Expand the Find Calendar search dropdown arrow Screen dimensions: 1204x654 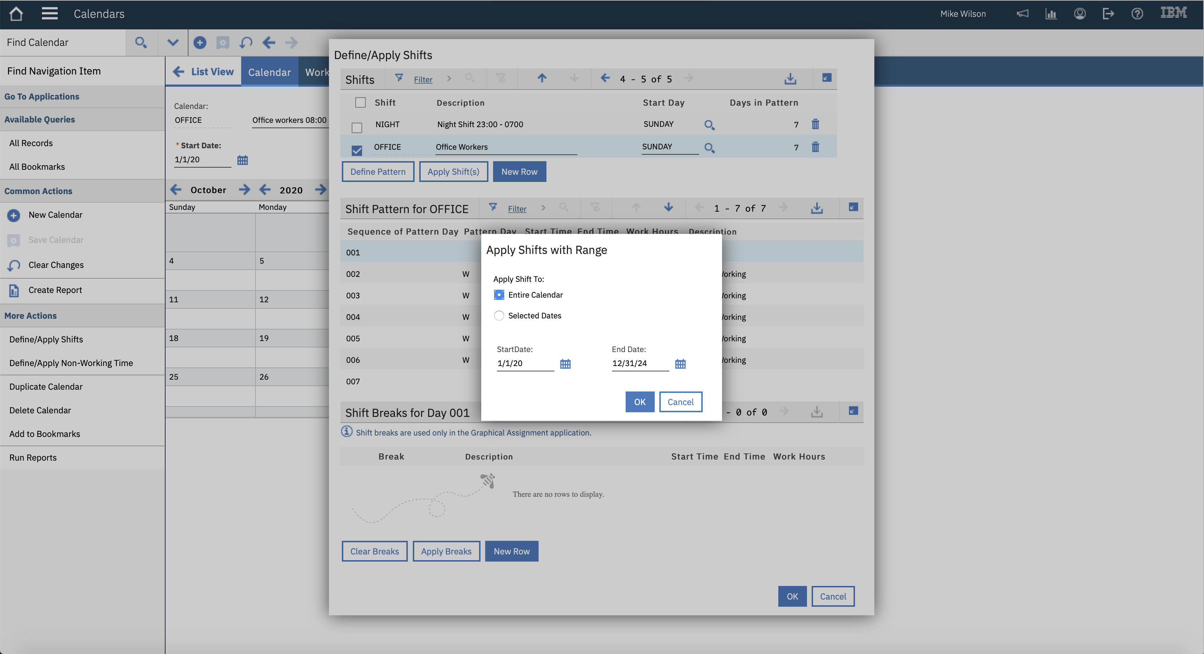click(172, 43)
